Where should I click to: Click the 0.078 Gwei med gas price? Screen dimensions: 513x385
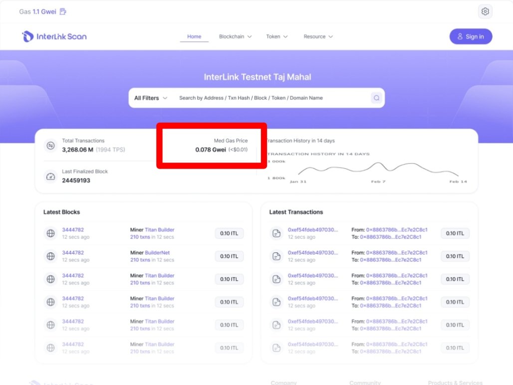tap(211, 150)
